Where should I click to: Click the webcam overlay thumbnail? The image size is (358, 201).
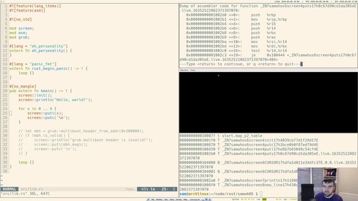pos(328,184)
